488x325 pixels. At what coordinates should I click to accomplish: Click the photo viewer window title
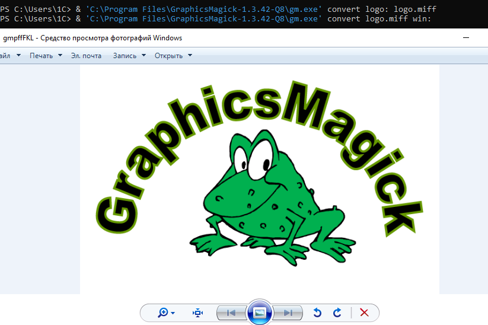click(x=93, y=38)
